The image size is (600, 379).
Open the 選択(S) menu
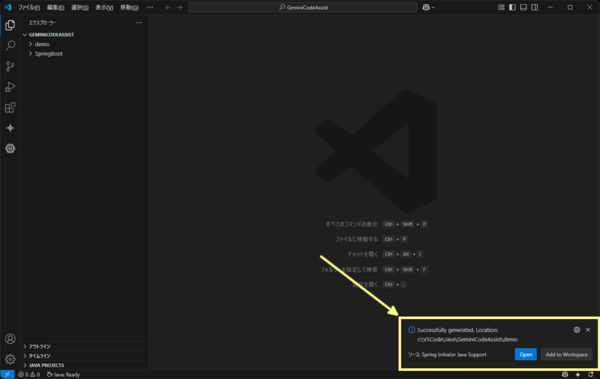[x=80, y=7]
